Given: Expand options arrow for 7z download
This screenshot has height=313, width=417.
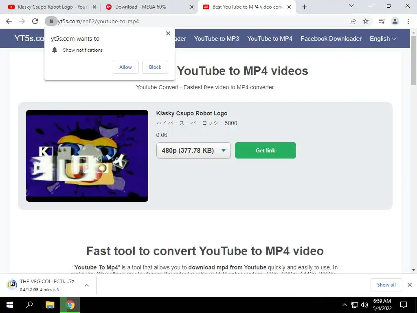Looking at the screenshot, I should click(87, 285).
